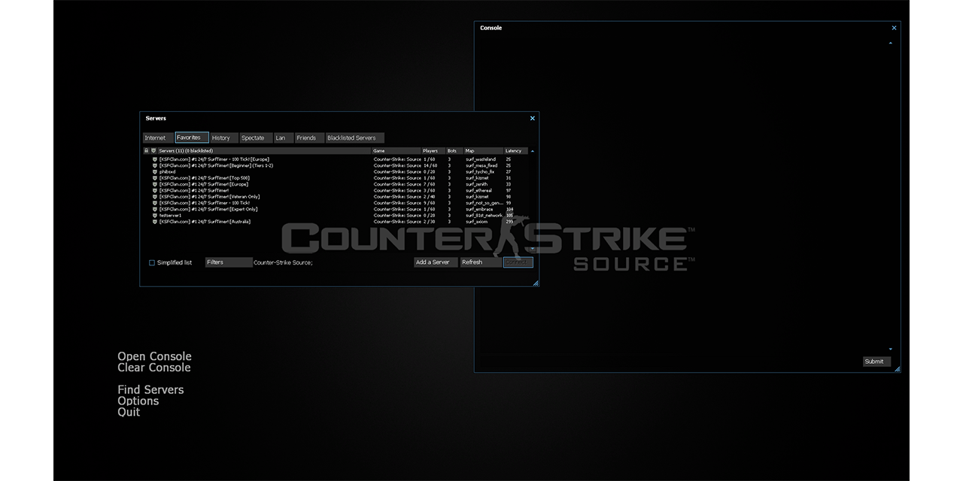Sort by the Game column header
The height and width of the screenshot is (481, 963).
coord(396,151)
